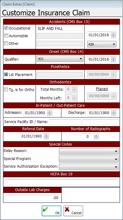Viewport: 123px width, 220px height.
Task: Click the Discharge date down arrow
Action: 113,114
